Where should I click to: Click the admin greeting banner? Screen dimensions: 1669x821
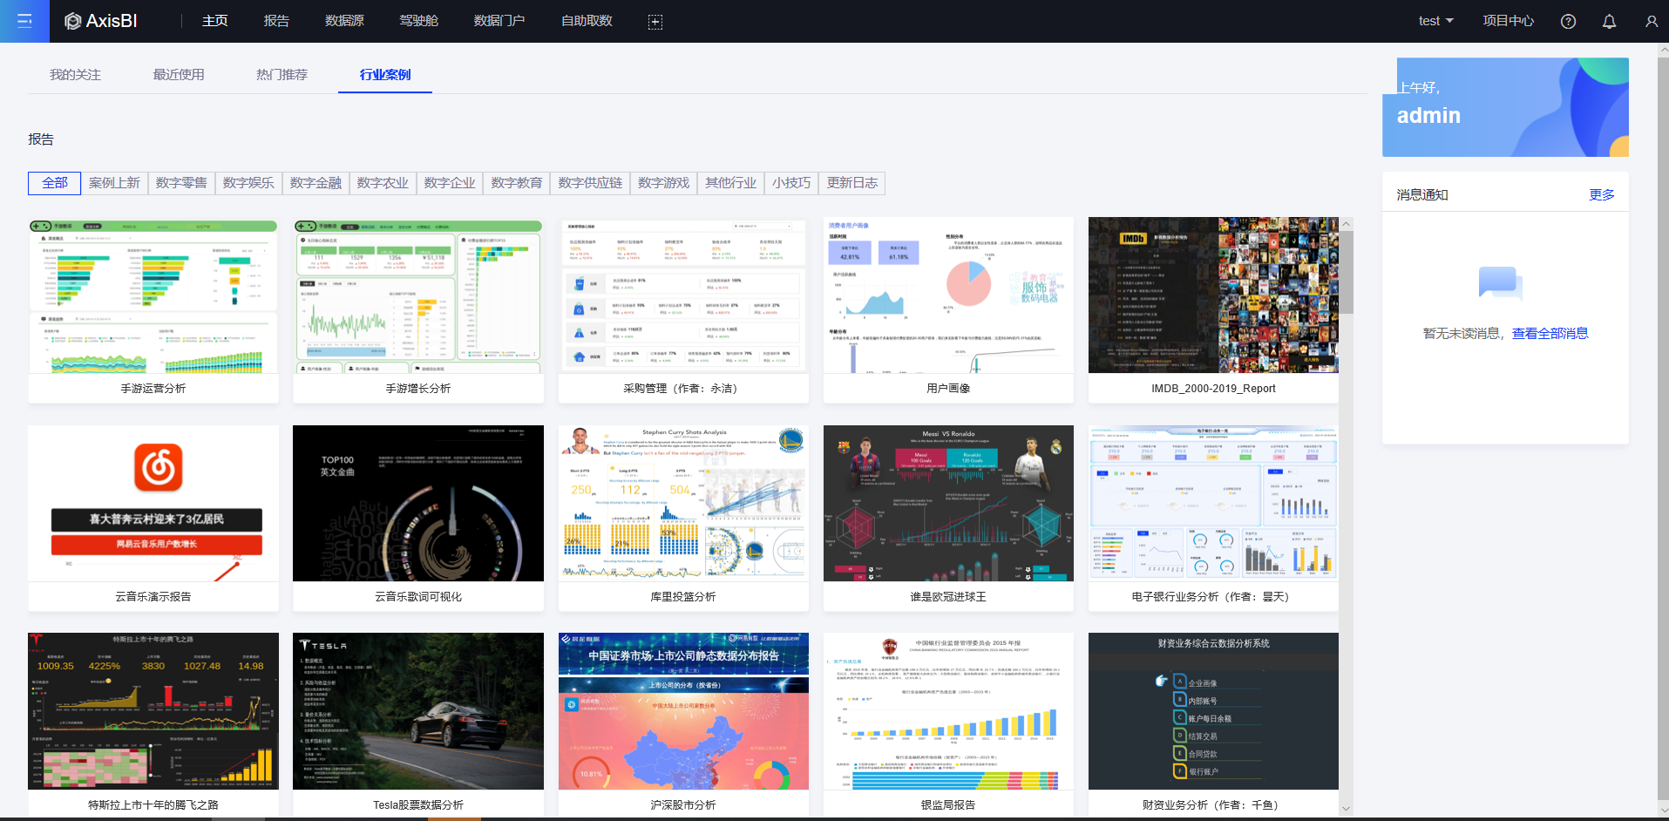[x=1505, y=107]
